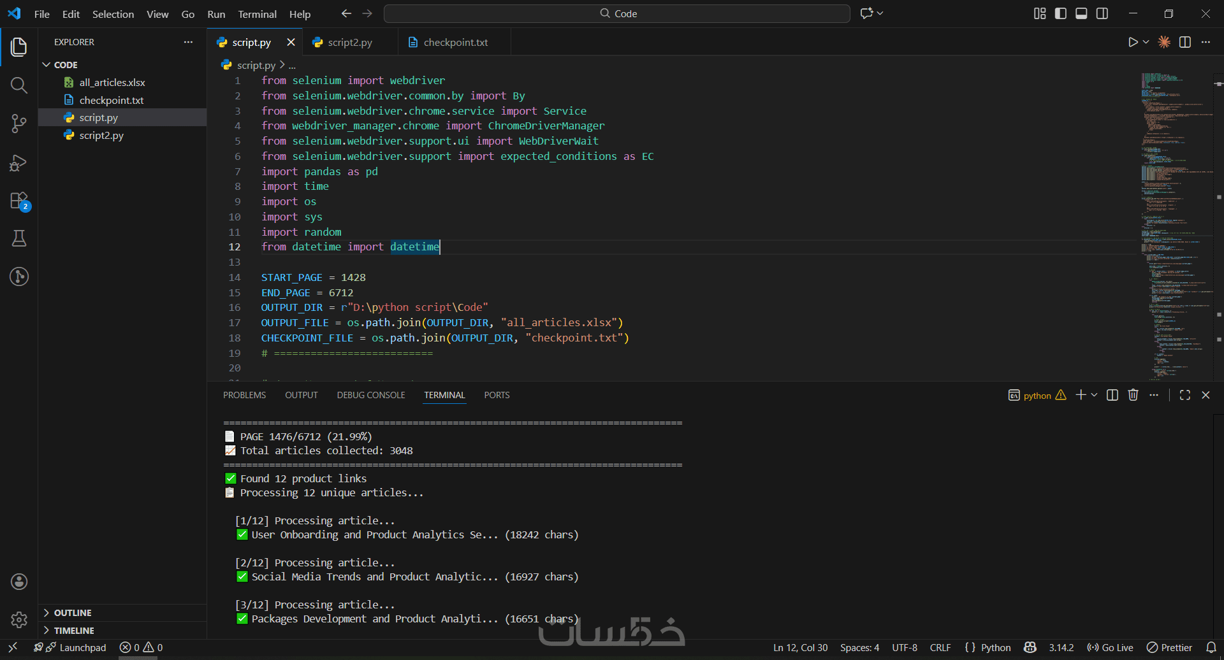Switch to the PORTS panel tab

pos(497,395)
